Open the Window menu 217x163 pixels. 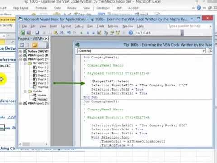128,26
